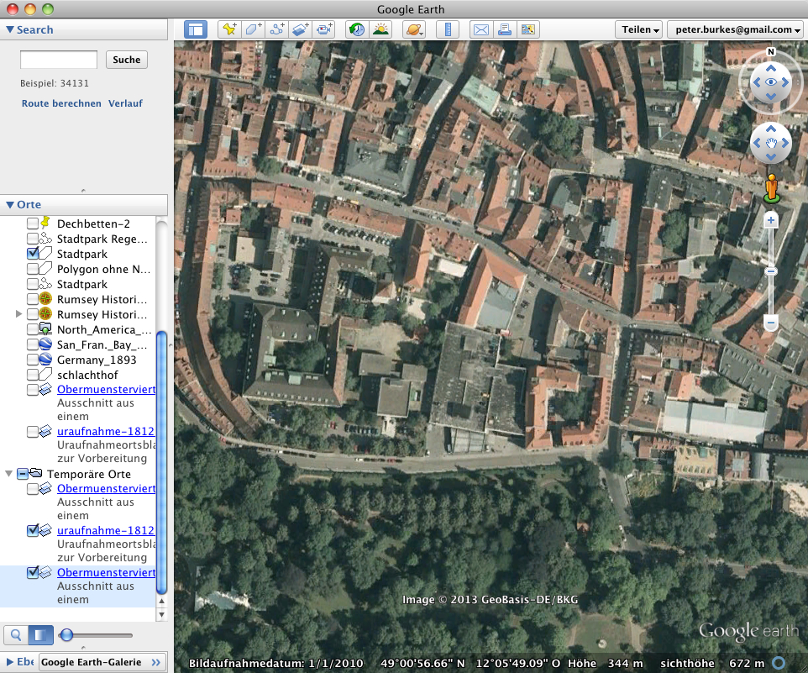808x673 pixels.
Task: Collapse the Orte panel
Action: coord(10,204)
